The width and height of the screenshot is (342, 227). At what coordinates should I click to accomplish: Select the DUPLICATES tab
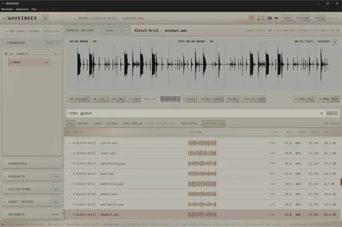tap(189, 124)
